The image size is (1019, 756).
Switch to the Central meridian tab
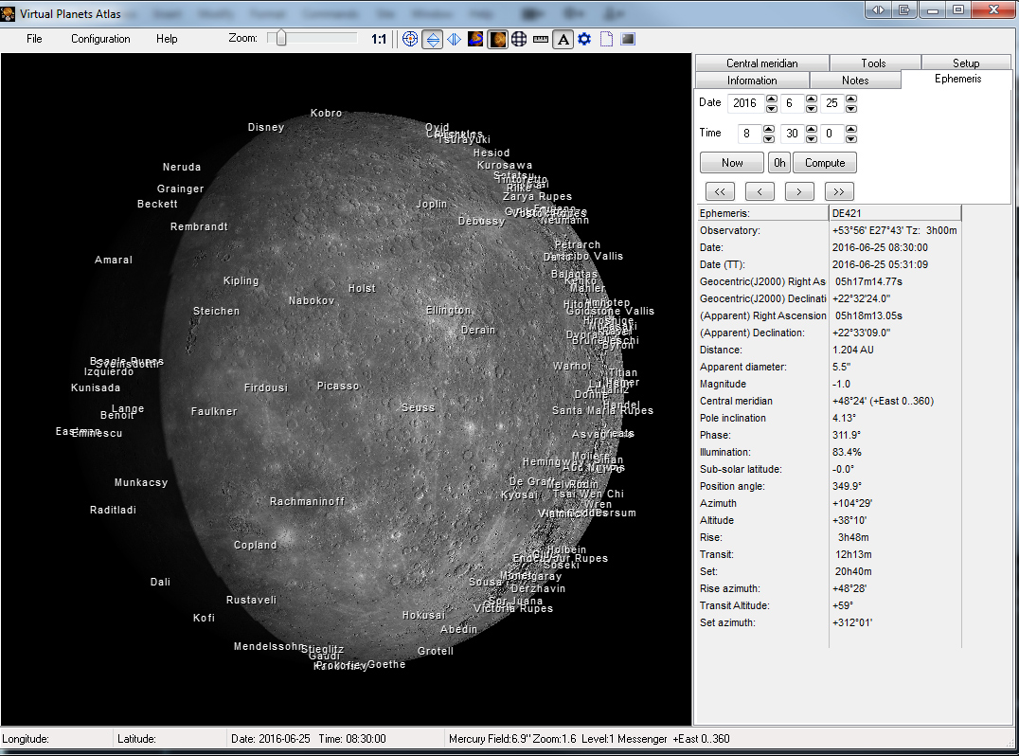pos(761,63)
